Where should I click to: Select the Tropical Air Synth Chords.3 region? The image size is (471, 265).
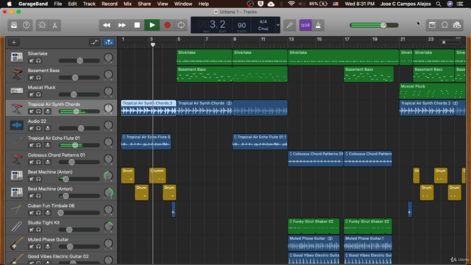pos(149,108)
